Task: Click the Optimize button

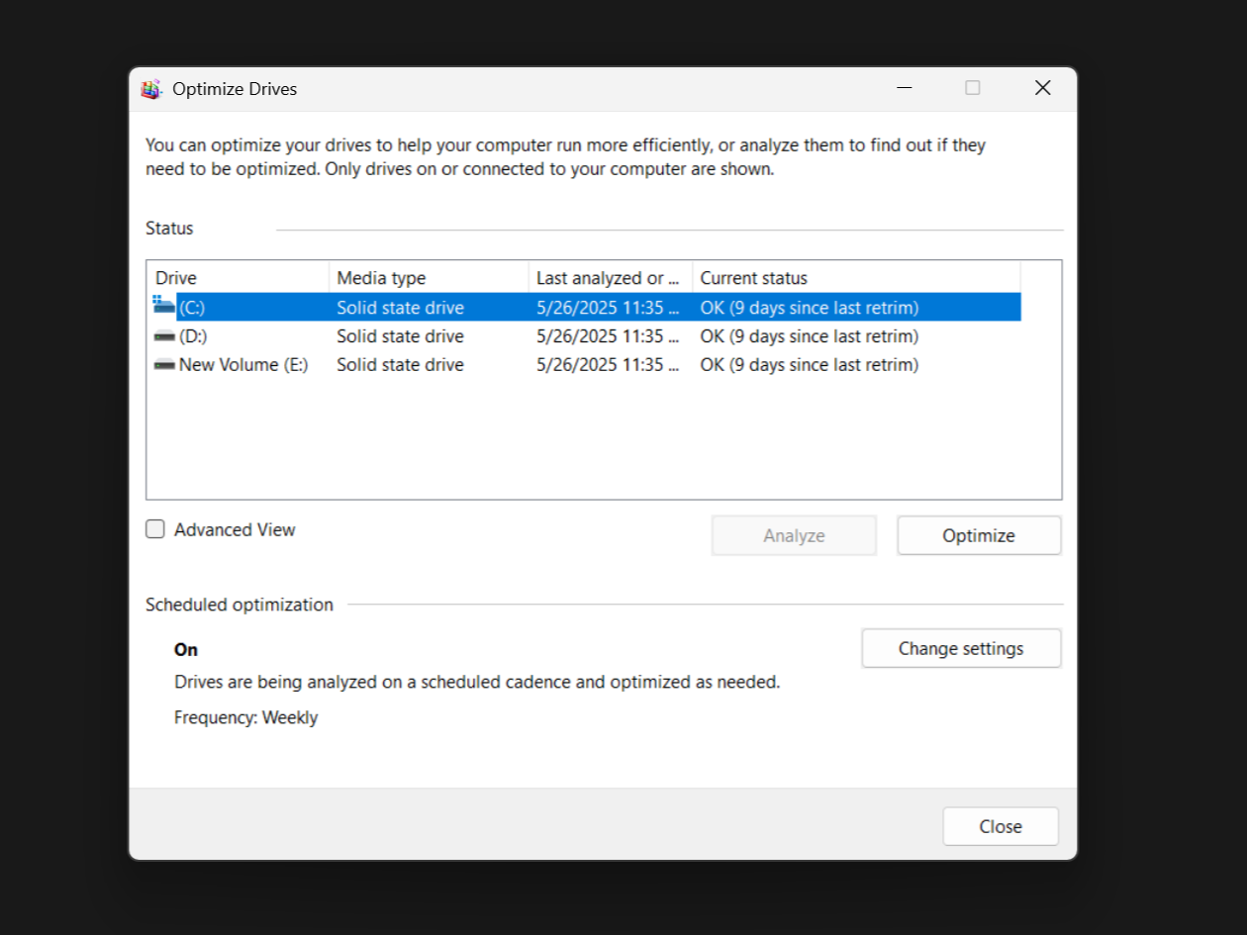Action: coord(978,535)
